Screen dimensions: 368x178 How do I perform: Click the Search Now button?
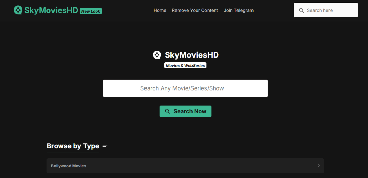click(x=185, y=111)
